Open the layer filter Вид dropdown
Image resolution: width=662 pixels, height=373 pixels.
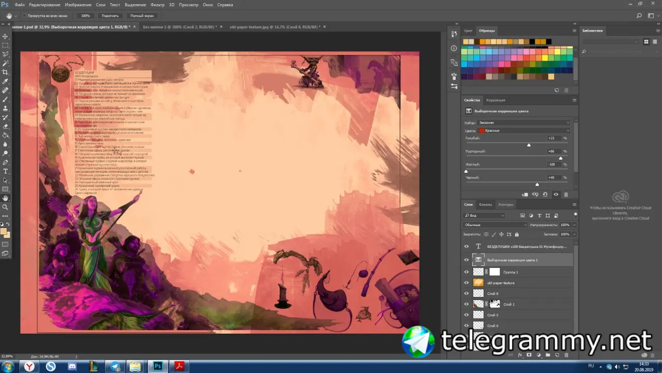[x=484, y=215]
